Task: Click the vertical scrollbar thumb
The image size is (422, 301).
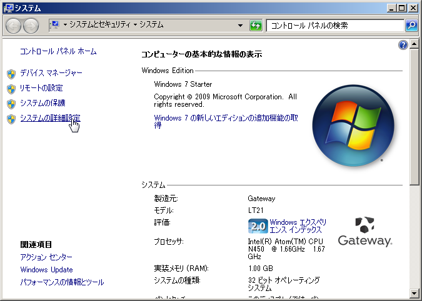Action: (x=414, y=117)
